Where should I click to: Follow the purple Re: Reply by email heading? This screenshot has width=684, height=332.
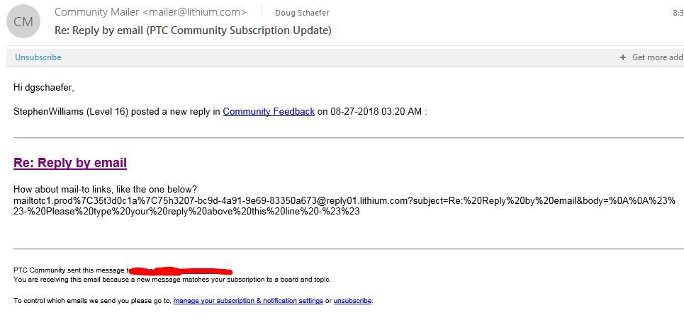[70, 163]
